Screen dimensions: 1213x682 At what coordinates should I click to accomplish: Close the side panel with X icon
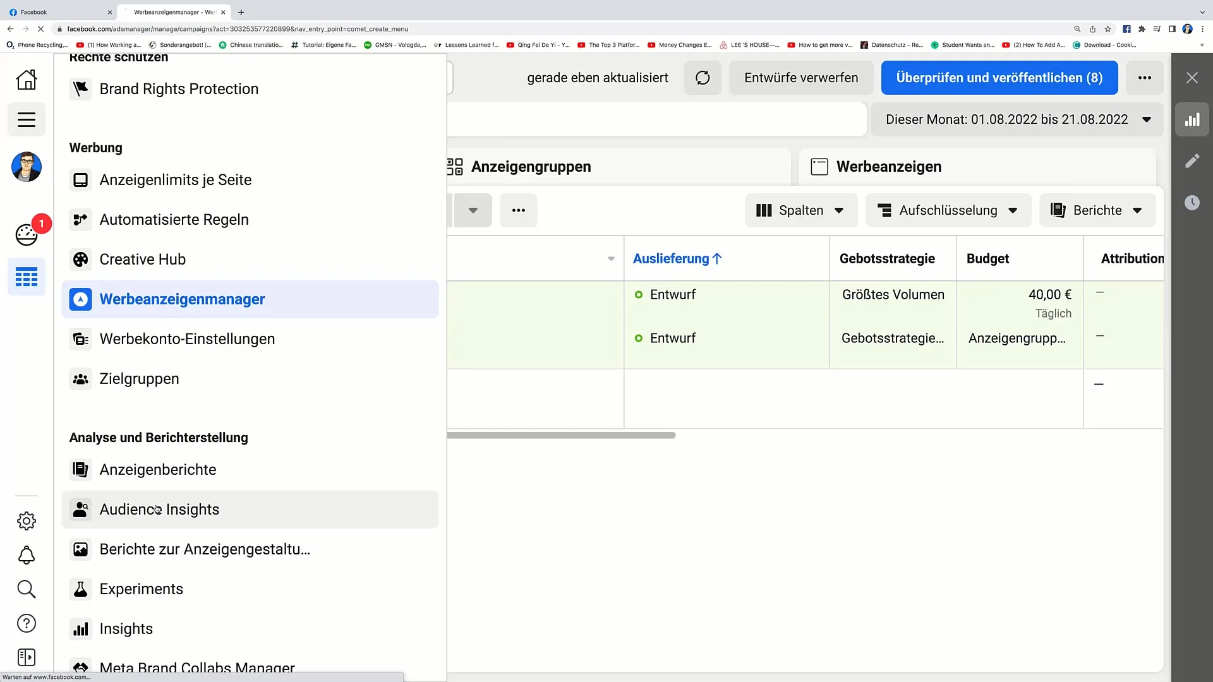pos(1192,78)
